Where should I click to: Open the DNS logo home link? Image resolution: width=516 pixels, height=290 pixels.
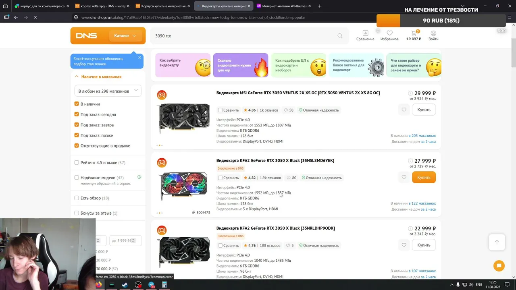[x=86, y=36]
